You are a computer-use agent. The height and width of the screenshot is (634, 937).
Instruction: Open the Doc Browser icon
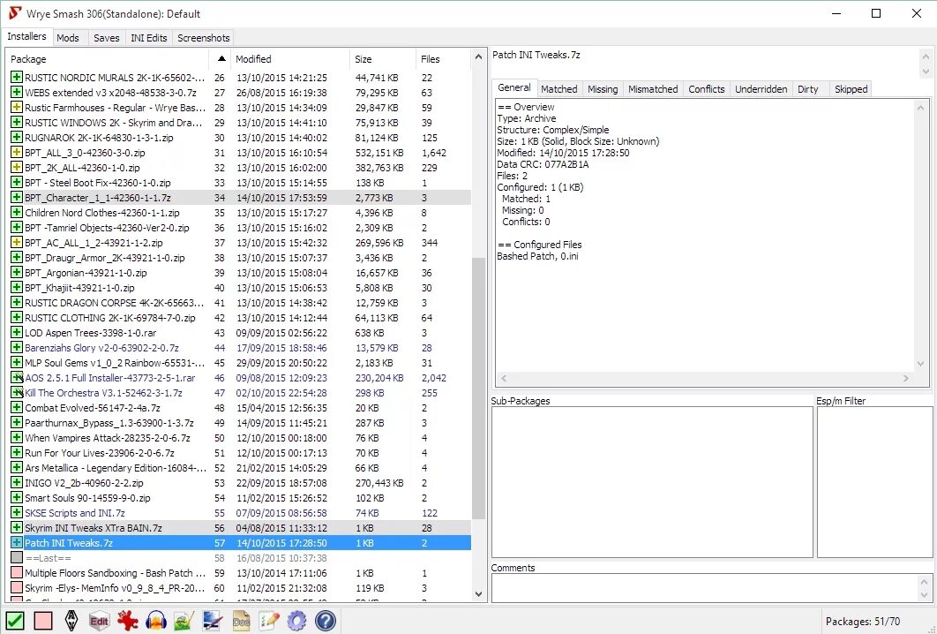tap(241, 620)
